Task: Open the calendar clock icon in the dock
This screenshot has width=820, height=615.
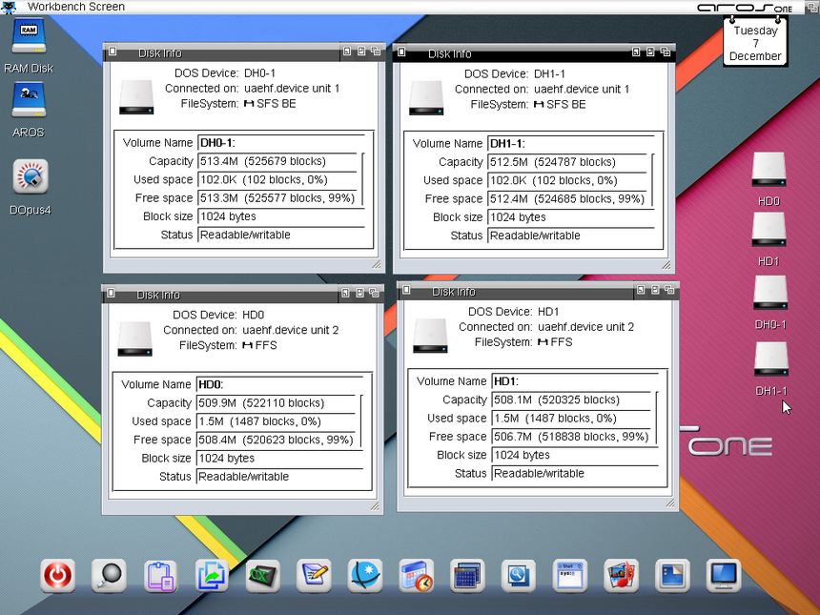Action: (x=416, y=576)
